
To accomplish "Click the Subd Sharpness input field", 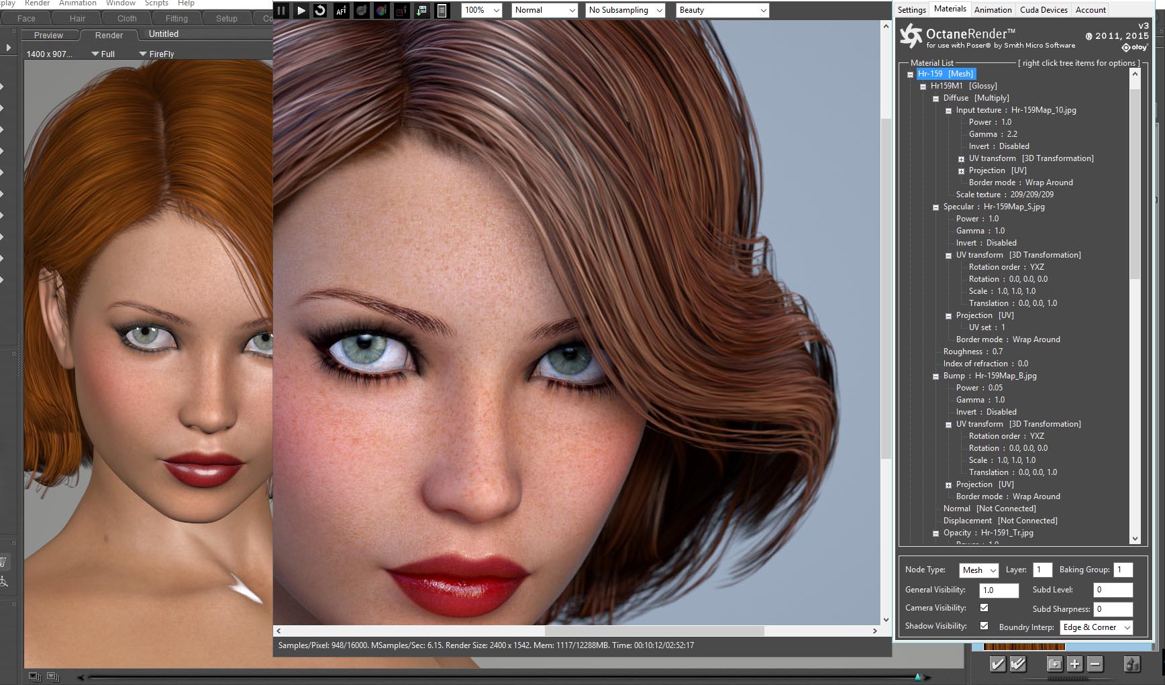I will pos(1113,609).
